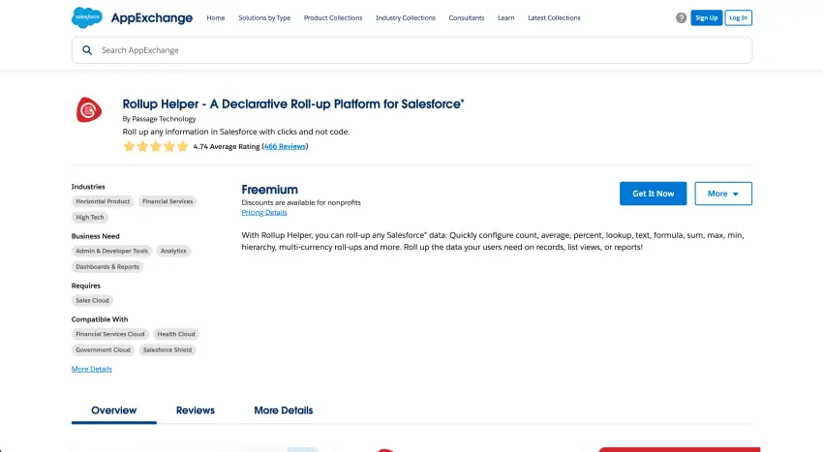Viewport: 823px width, 452px height.
Task: Open the More dropdown button
Action: tap(722, 194)
